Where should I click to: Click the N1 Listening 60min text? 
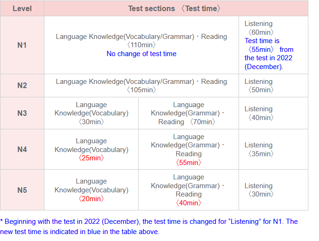260,28
